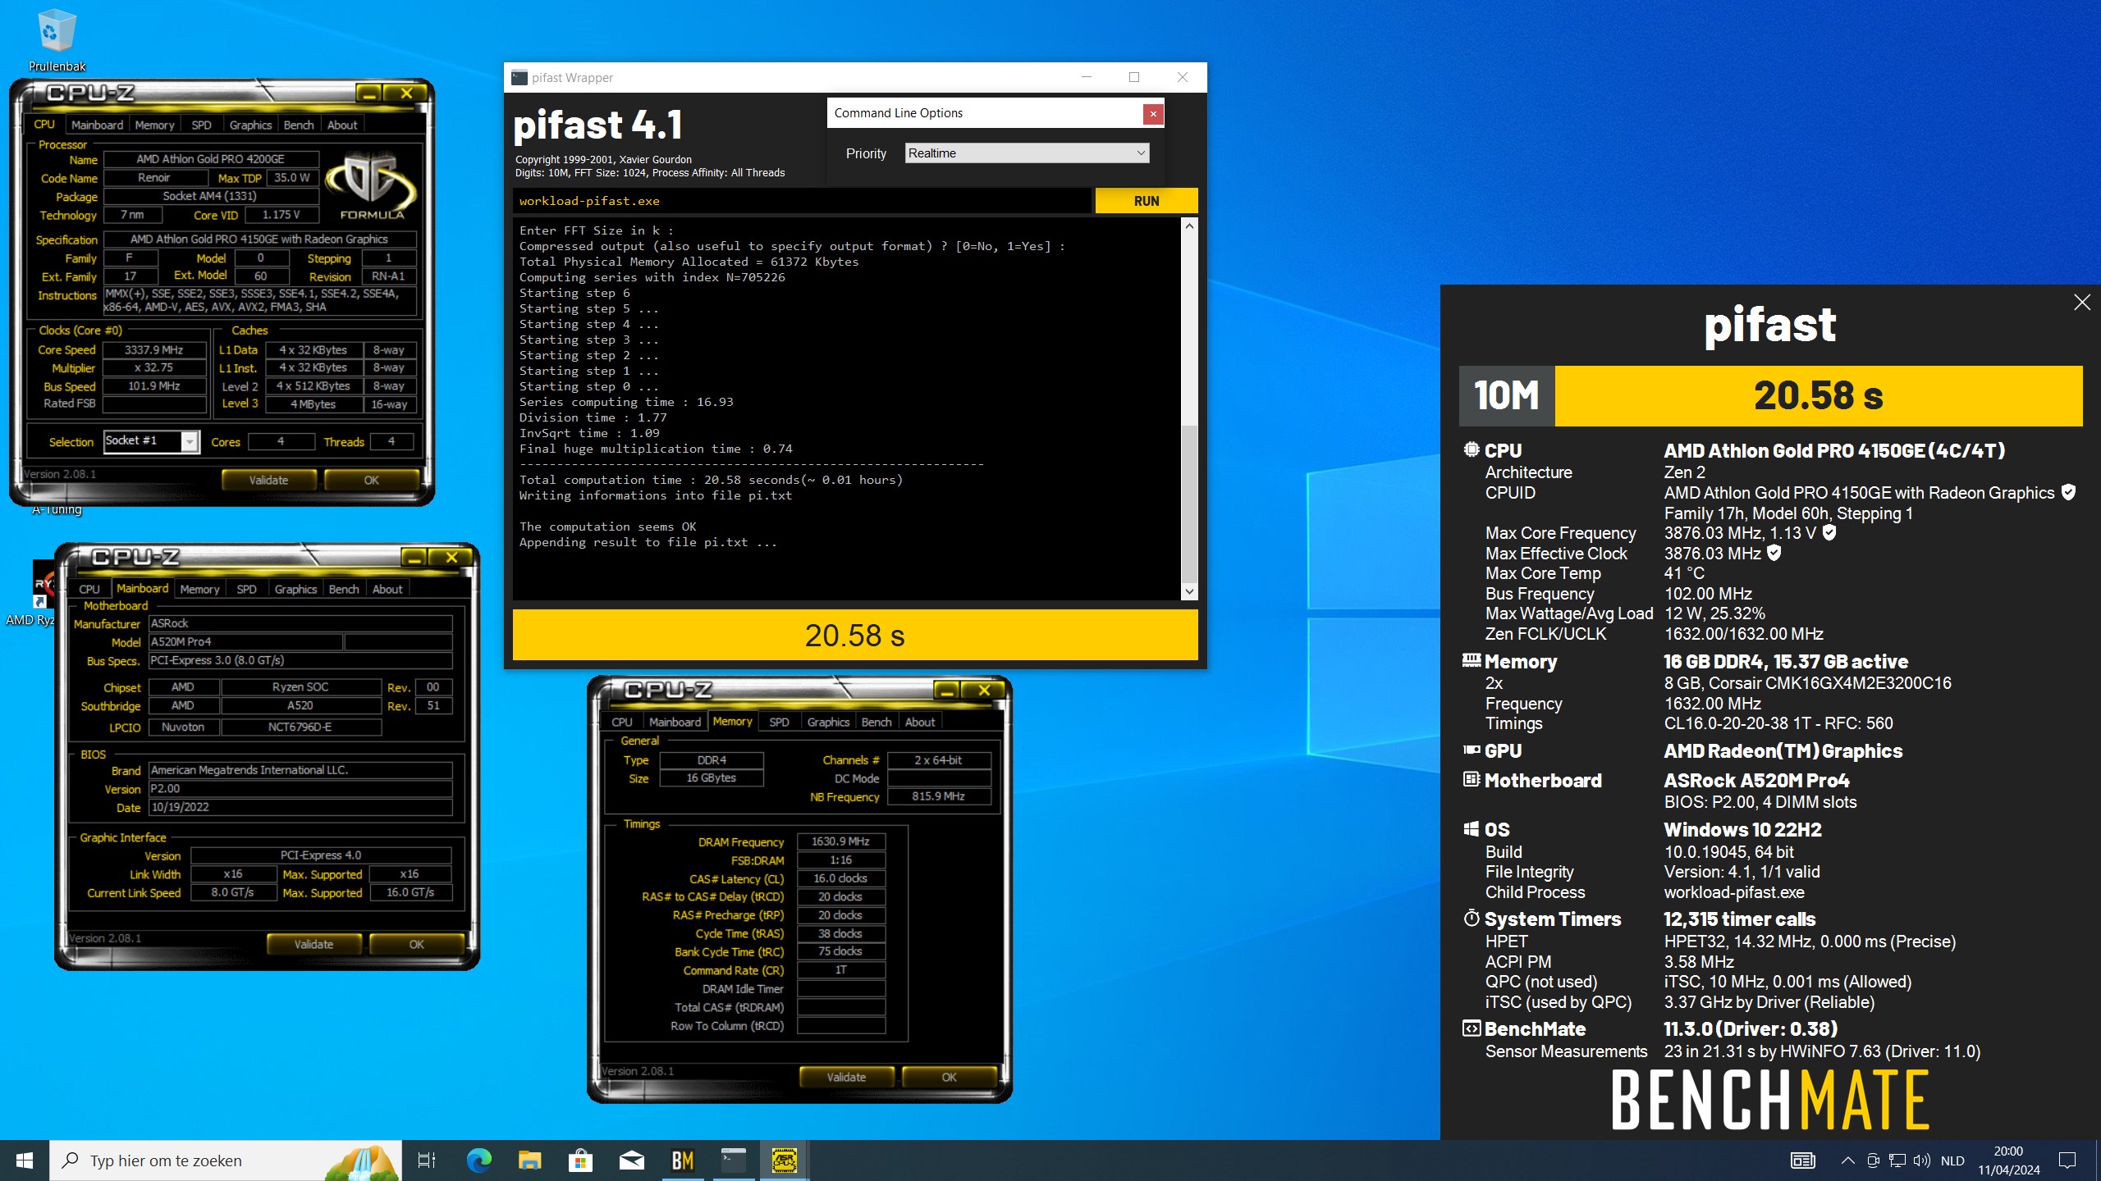
Task: Click the workload-pifast.exe command field
Action: 803,201
